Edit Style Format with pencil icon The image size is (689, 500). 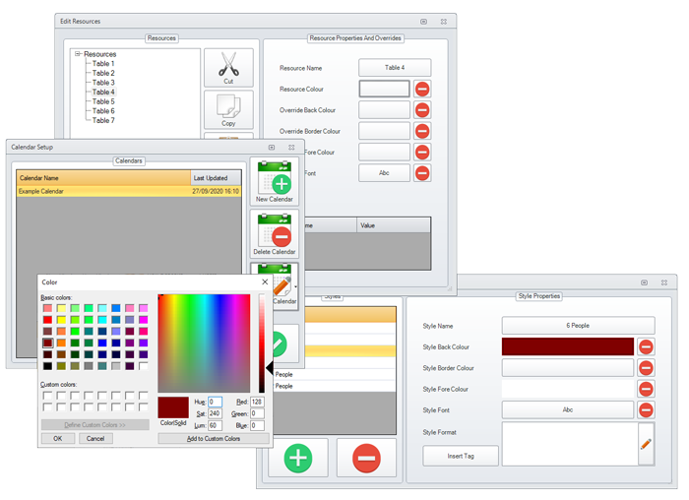coord(646,444)
